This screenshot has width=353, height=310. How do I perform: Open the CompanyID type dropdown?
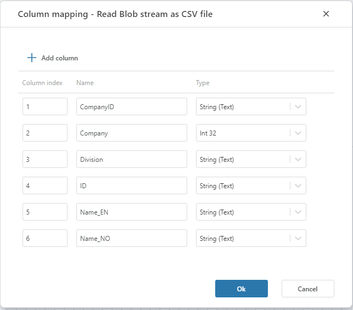click(298, 107)
